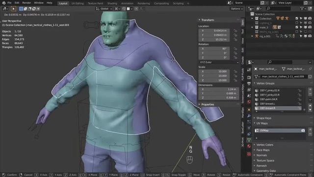Add a new workspace with plus icon
Viewport: 314px width, 177px height.
188,3
